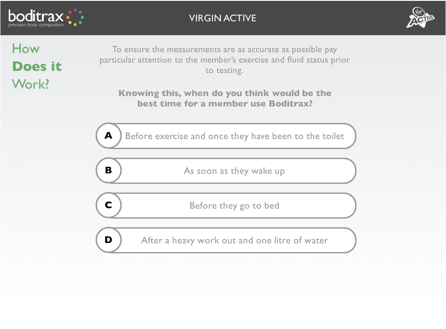Click the 'Work?' heading text
The width and height of the screenshot is (446, 329).
click(x=30, y=84)
